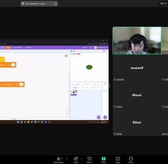The image size is (168, 164).
Task: Click the value field showing 0 in the orange block
Action: click(13, 65)
